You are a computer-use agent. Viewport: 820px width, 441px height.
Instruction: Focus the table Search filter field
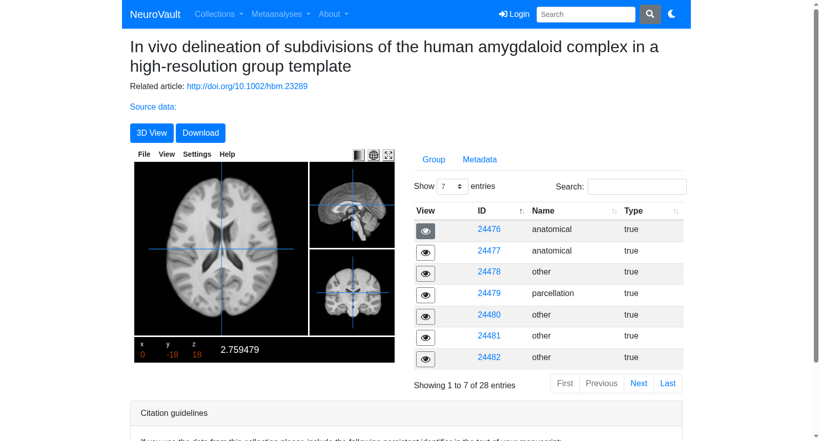point(637,187)
